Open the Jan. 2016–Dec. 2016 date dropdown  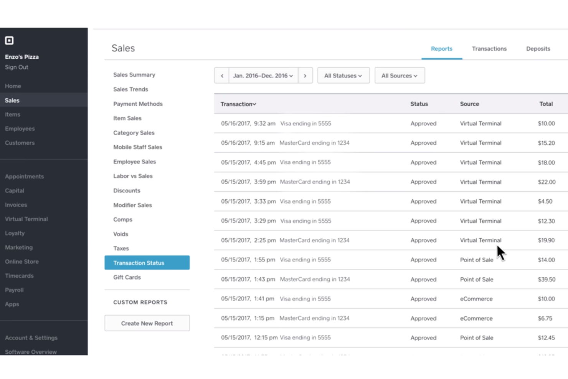click(x=263, y=75)
